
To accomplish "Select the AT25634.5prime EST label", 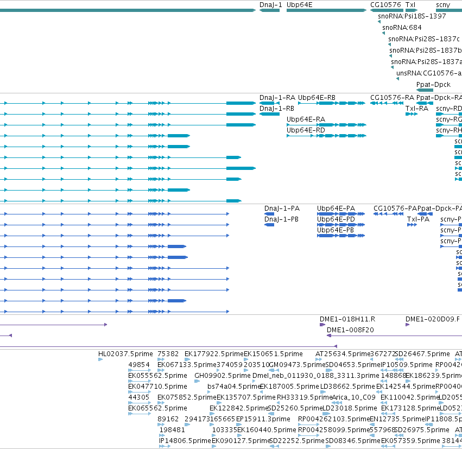I will pyautogui.click(x=343, y=354).
